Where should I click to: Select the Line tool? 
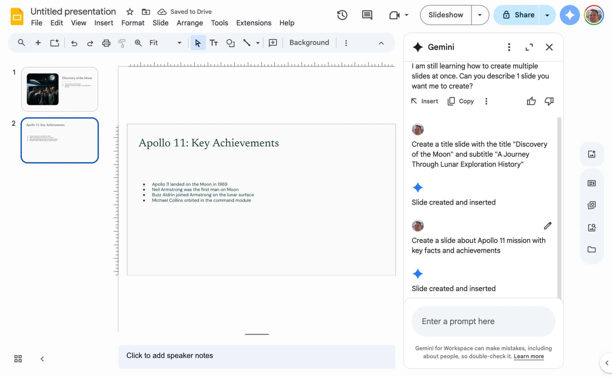pos(247,43)
